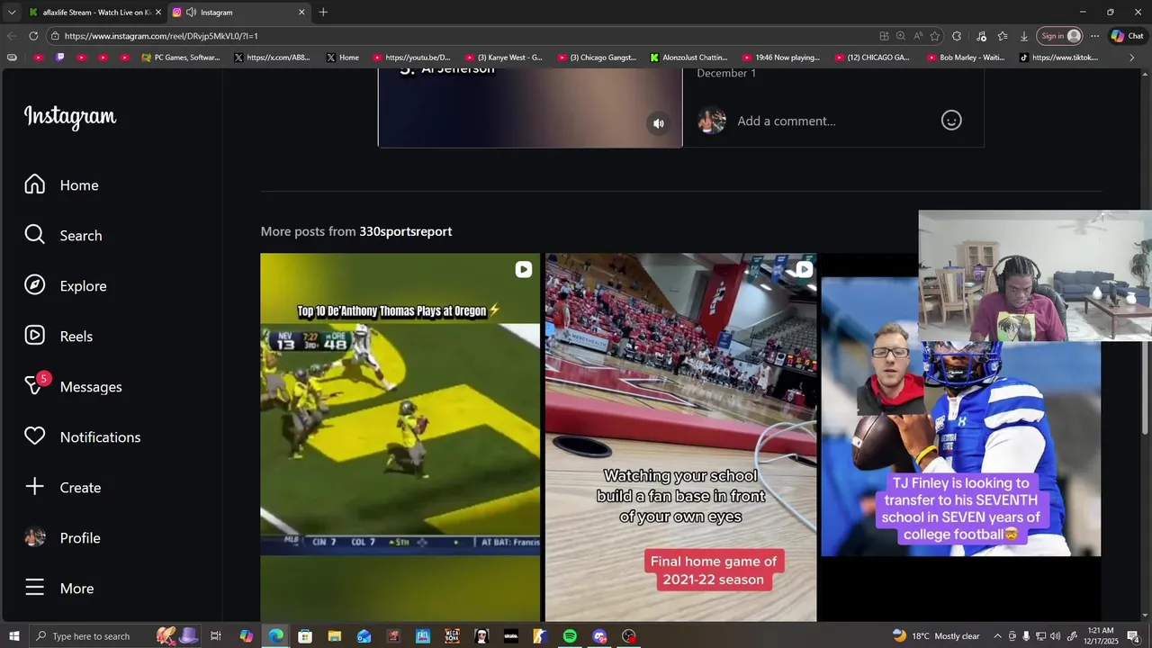1152x648 pixels.
Task: Click Create plus in sidebar
Action: (x=62, y=487)
